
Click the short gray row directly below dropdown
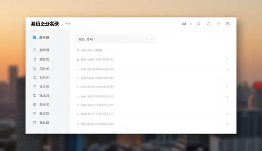coord(89,50)
